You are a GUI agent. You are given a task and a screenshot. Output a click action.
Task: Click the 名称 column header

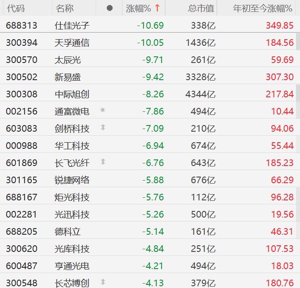65,8
